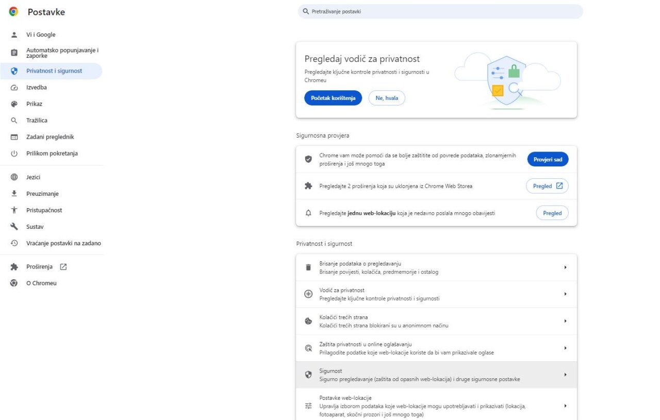
Task: Dismiss the privacy guide with Ne, hvala
Action: [x=386, y=97]
